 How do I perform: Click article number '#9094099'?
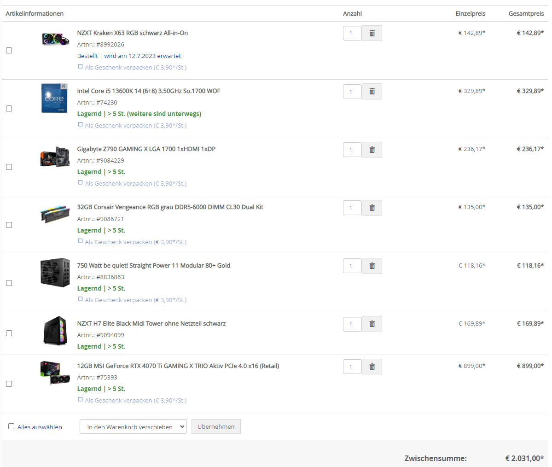pyautogui.click(x=110, y=335)
